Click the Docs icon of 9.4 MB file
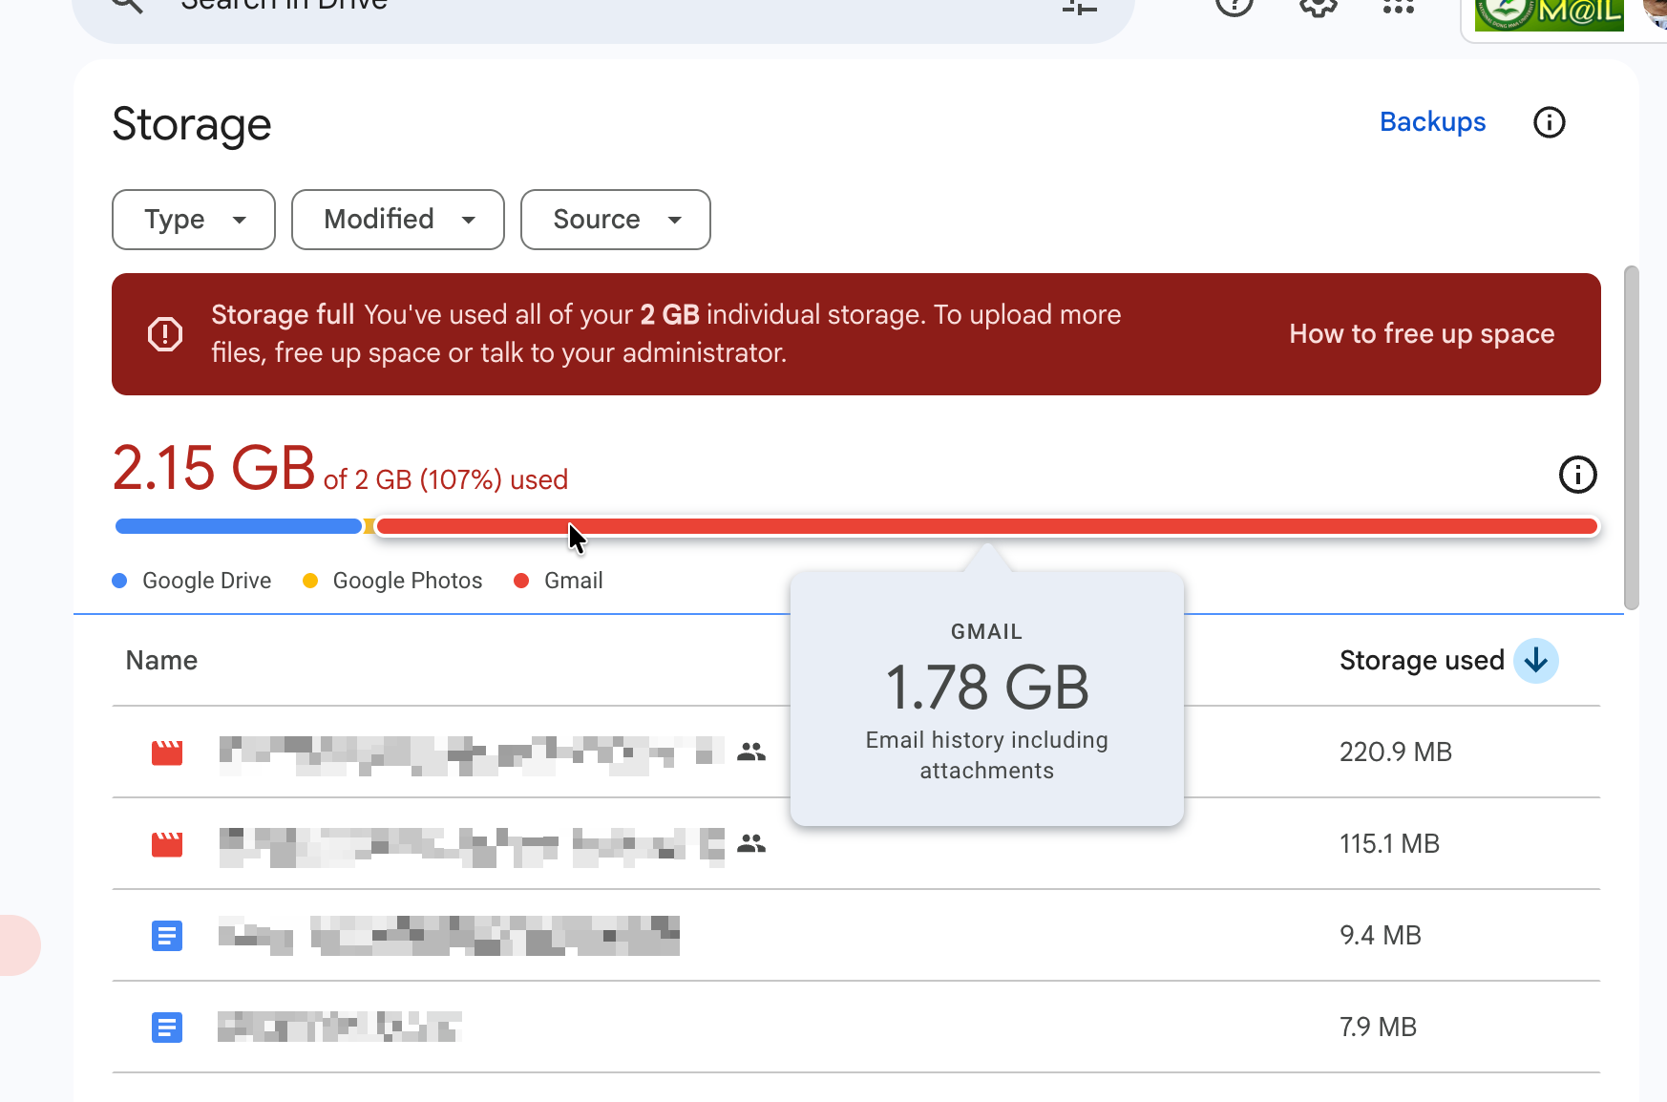Screen dimensions: 1667x1102 [x=167, y=936]
